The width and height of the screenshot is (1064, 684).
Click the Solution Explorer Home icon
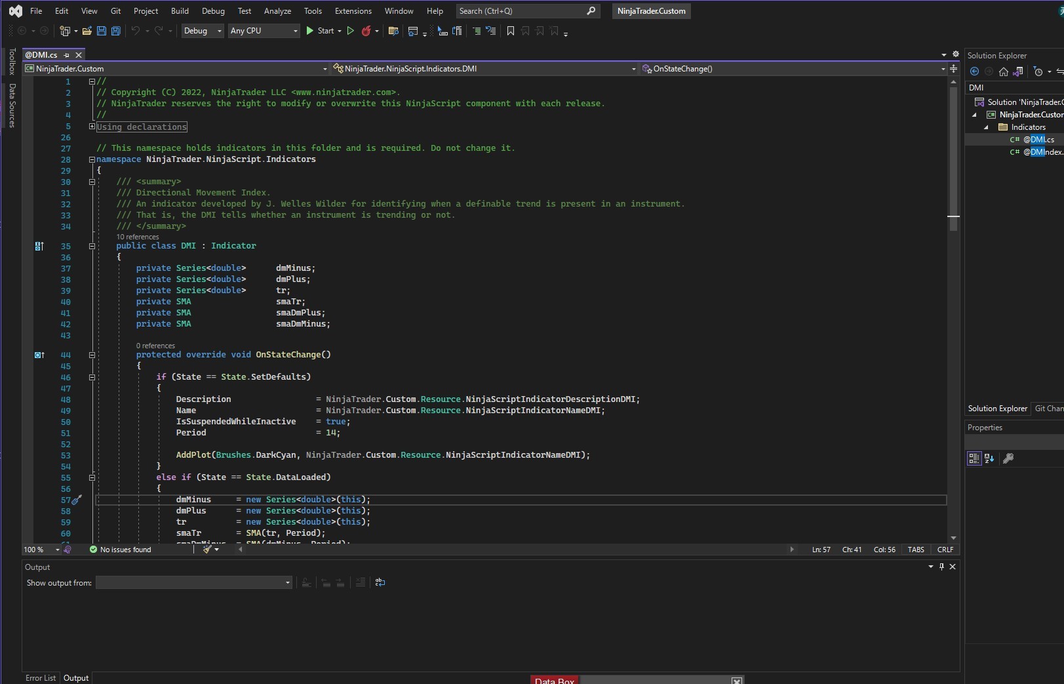1003,71
